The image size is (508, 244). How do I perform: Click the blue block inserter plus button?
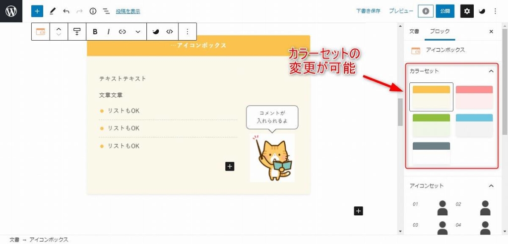coord(37,11)
